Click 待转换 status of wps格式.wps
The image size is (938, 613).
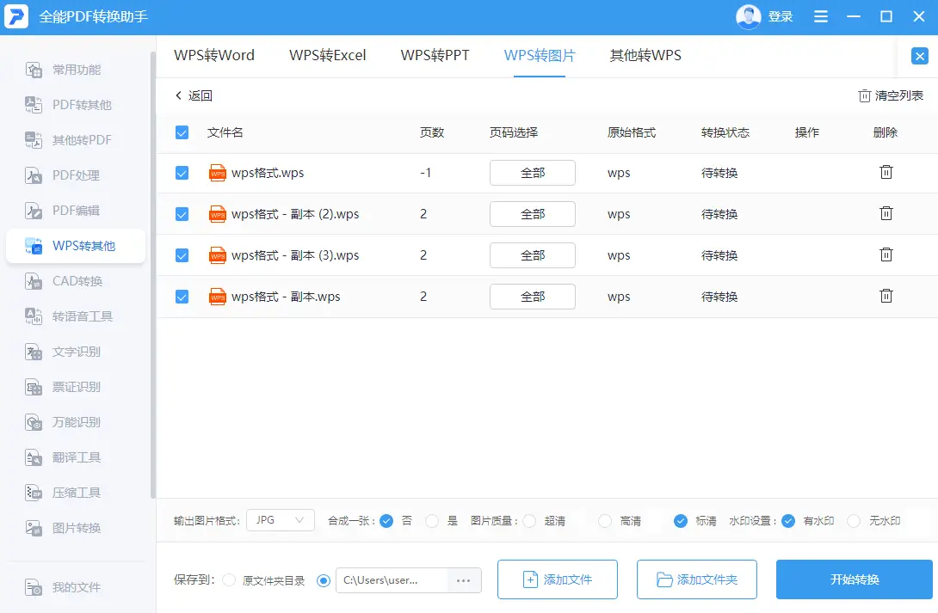click(x=719, y=174)
